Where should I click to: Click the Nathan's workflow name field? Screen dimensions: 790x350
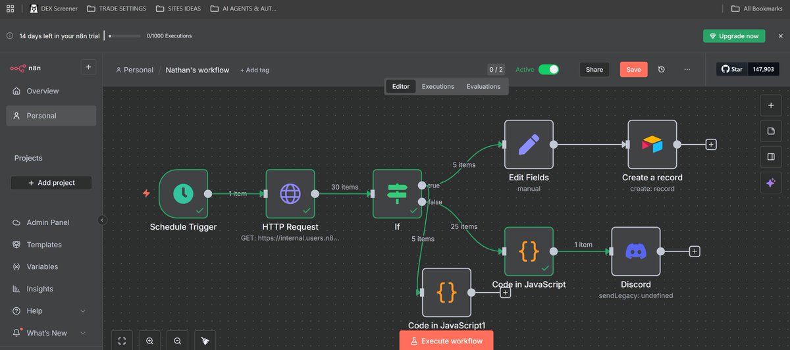[197, 70]
